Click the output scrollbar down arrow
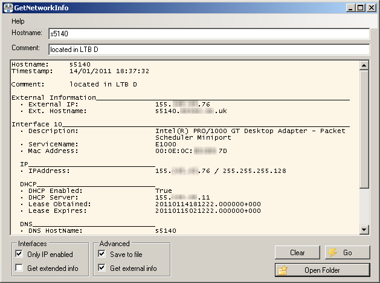380x283 pixels. 364,229
